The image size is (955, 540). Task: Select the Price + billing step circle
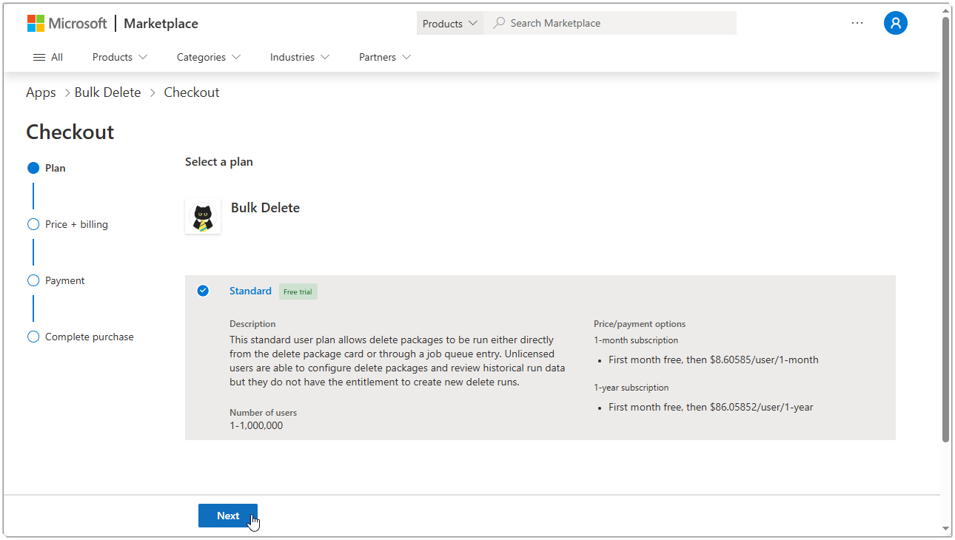pyautogui.click(x=33, y=224)
